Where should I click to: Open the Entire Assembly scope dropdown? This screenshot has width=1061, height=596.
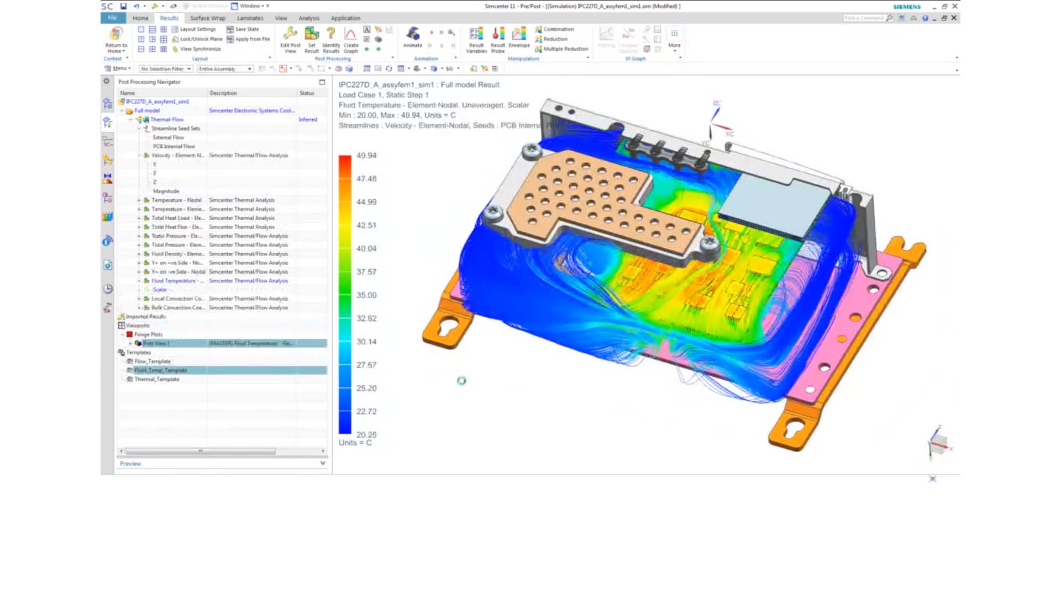tap(224, 68)
